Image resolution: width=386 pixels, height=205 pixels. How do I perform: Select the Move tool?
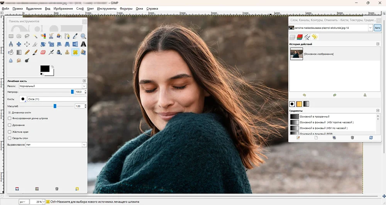coord(19,44)
